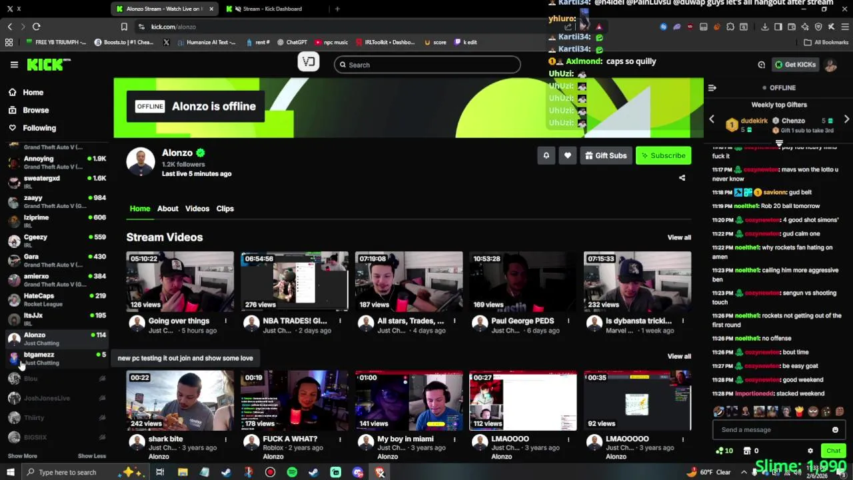Image resolution: width=853 pixels, height=480 pixels.
Task: Open chat settings gear
Action: (810, 451)
